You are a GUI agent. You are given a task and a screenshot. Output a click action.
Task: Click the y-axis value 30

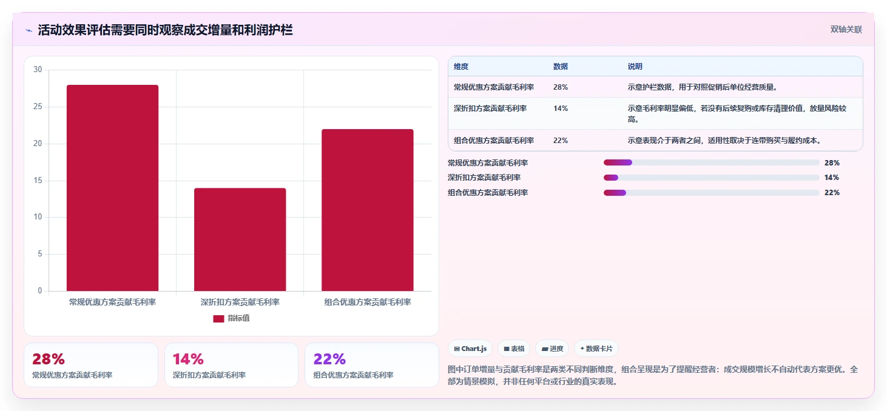pos(38,70)
